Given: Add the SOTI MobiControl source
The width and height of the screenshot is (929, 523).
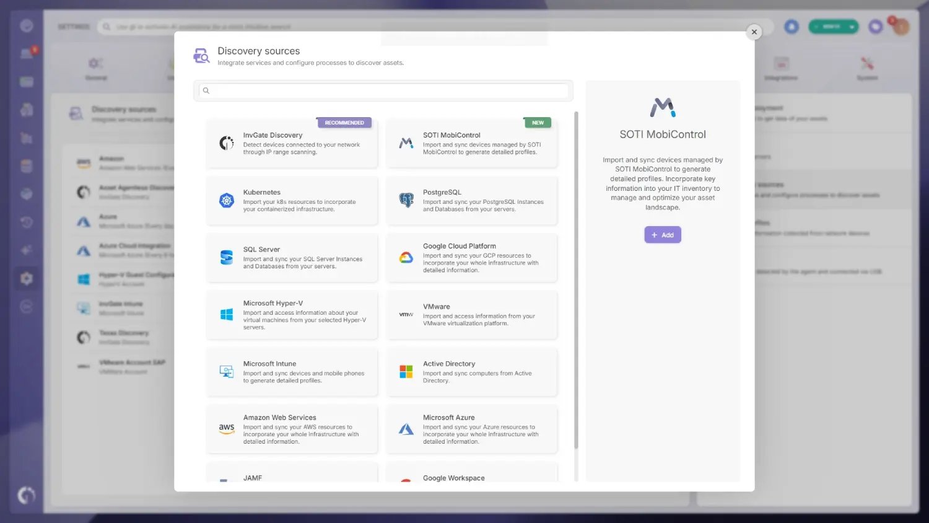Looking at the screenshot, I should pos(663,235).
